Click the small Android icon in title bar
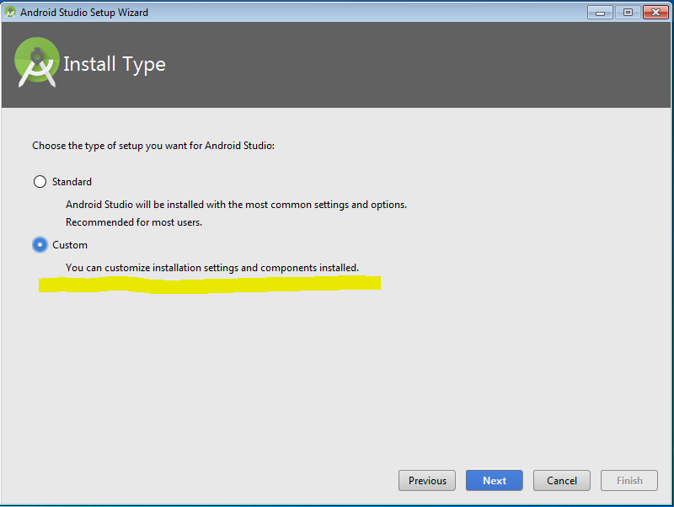The image size is (674, 507). tap(10, 12)
